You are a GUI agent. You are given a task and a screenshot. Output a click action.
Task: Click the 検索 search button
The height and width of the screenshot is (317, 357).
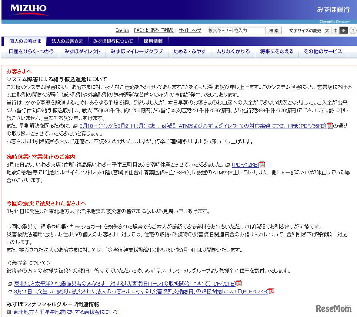point(274,30)
